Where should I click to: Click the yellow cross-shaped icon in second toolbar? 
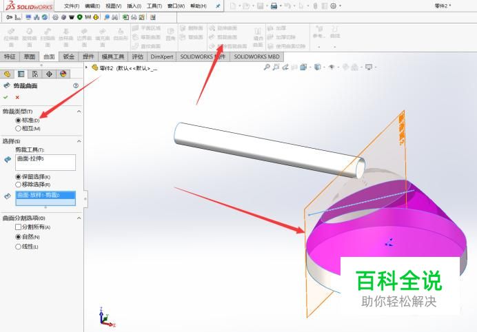[x=96, y=17]
